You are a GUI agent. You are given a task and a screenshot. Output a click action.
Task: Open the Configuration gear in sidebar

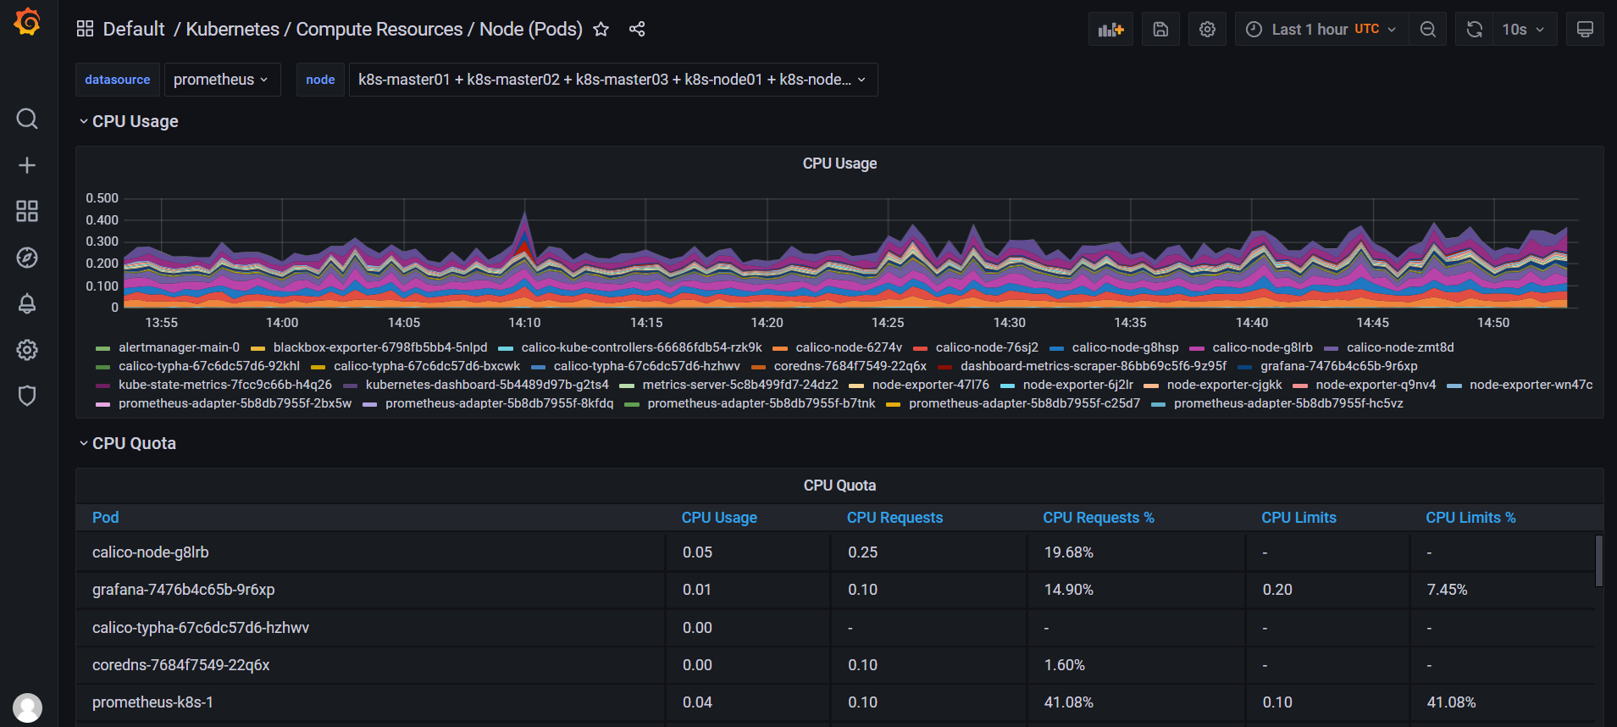pos(27,350)
